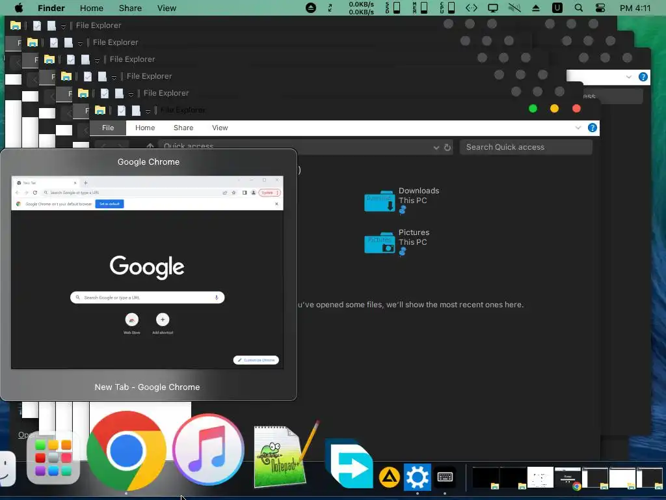Click the muted sound icon in menu bar
This screenshot has width=666, height=500.
click(x=514, y=8)
